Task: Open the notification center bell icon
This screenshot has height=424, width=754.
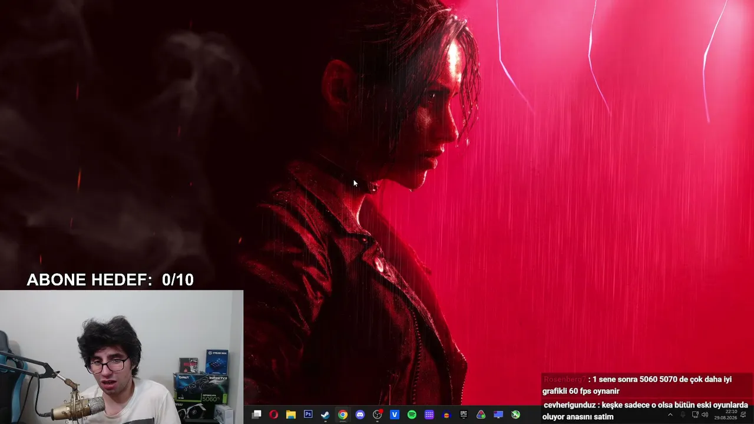Action: (743, 415)
